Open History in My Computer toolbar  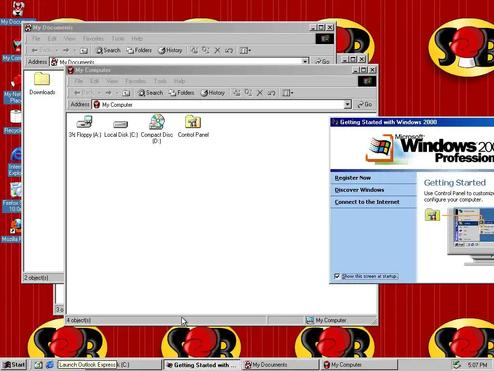213,93
